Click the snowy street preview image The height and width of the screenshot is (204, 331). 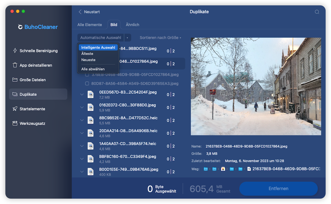256,86
